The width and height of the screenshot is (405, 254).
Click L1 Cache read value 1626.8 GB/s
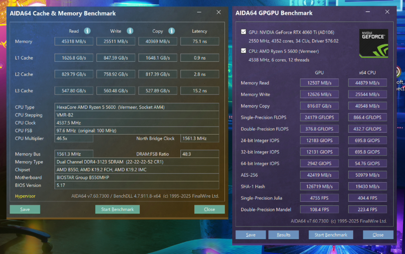[74, 58]
